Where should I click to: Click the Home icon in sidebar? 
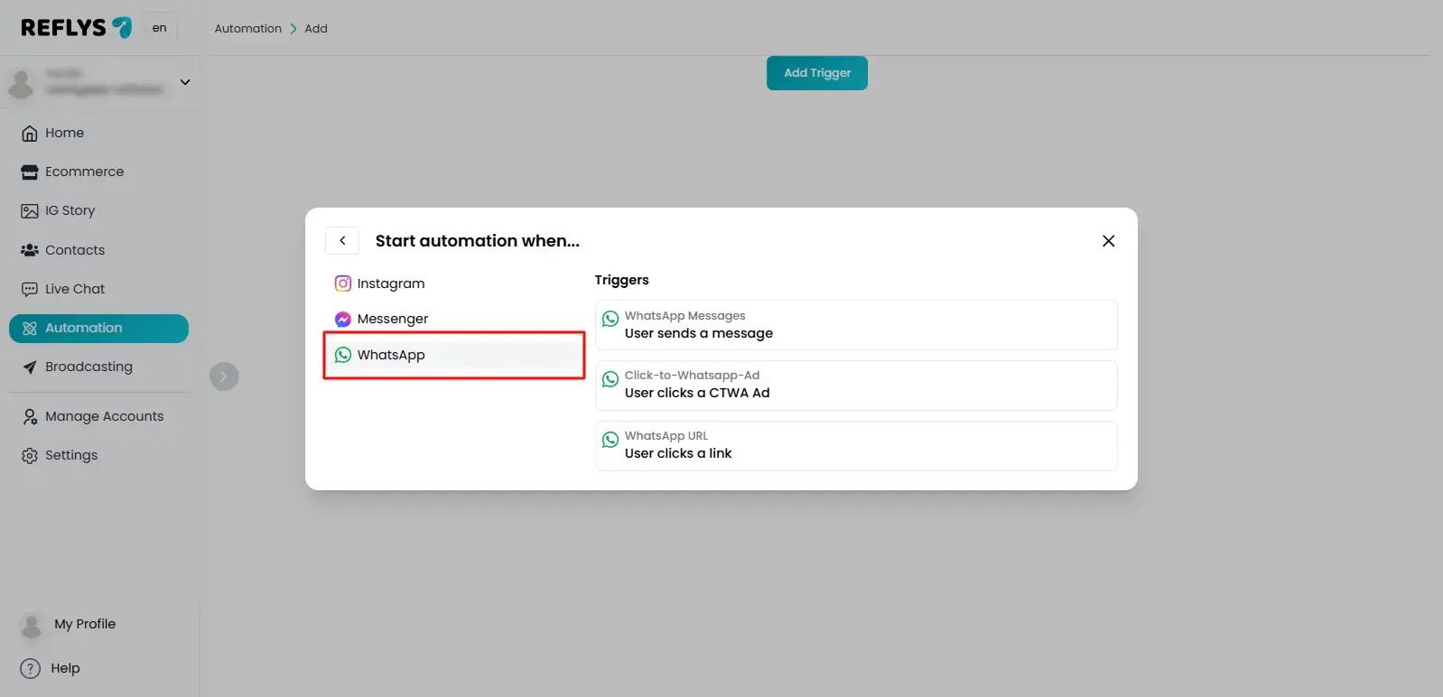tap(30, 134)
